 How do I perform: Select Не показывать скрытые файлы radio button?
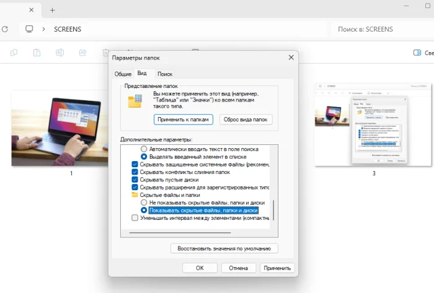tap(144, 203)
